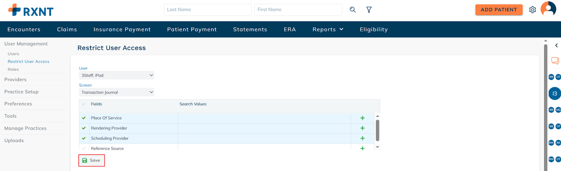The image size is (561, 171).
Task: Collapse the right side panel arrow
Action: [x=556, y=46]
